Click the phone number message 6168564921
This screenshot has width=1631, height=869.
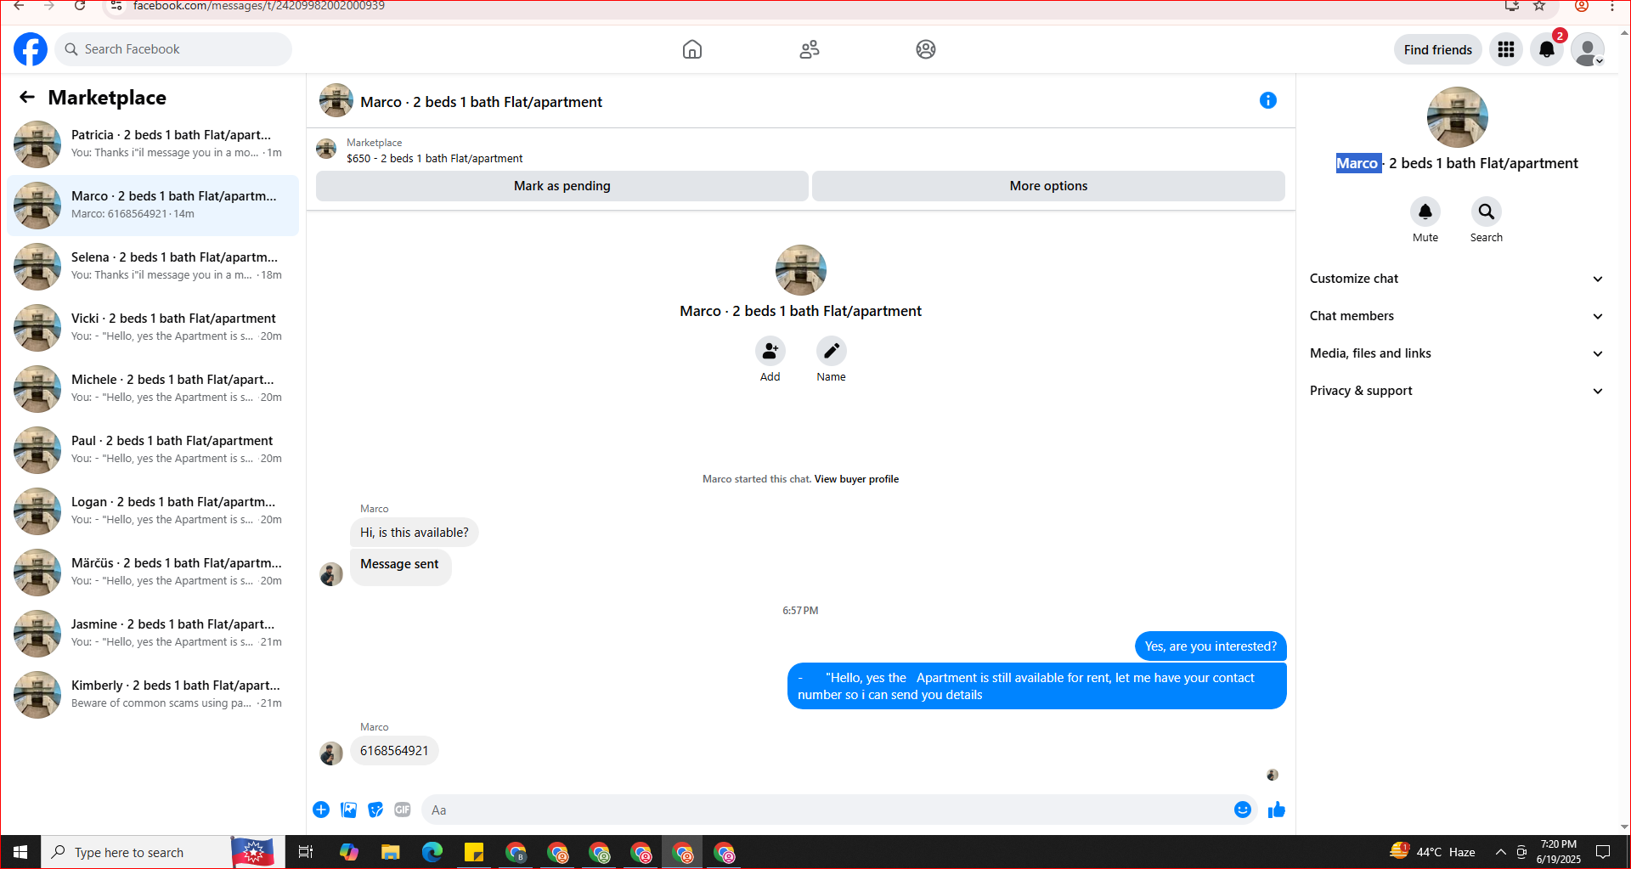click(394, 751)
